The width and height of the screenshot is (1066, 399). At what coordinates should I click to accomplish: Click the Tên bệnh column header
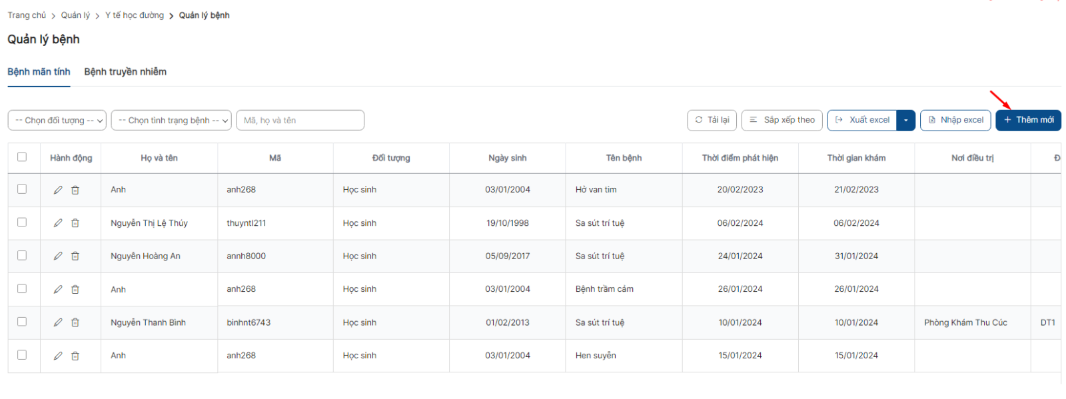click(624, 159)
